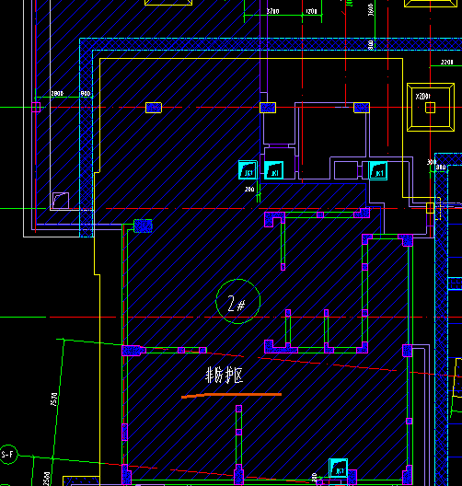Screen dimensions: 462x486
Task: Select the JK1 symbol near the bottom edge
Action: point(338,468)
